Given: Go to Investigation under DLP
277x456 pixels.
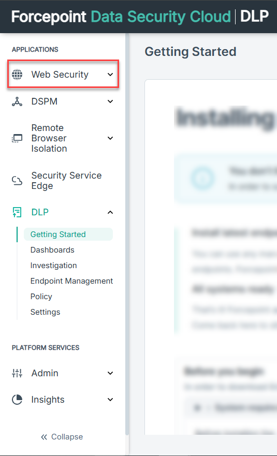Looking at the screenshot, I should 53,266.
